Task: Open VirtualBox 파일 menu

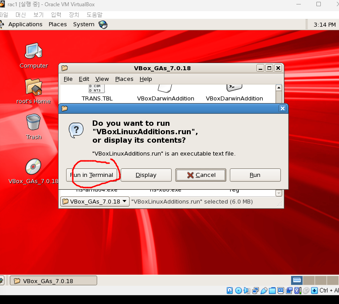Action: [4, 15]
